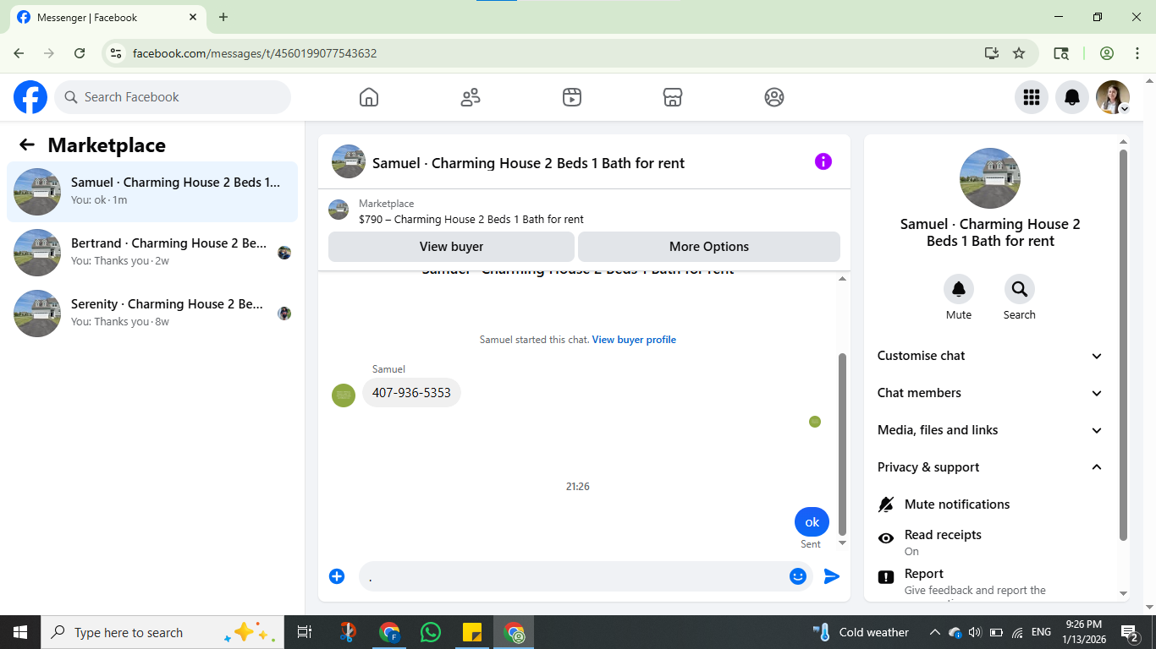The image size is (1156, 649).
Task: Open chat header Samuel listing title
Action: tap(528, 163)
